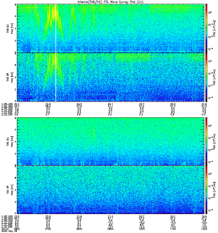Select the color scale bar beside THB B⊥ panel
The height and width of the screenshot is (233, 218).
point(206,28)
